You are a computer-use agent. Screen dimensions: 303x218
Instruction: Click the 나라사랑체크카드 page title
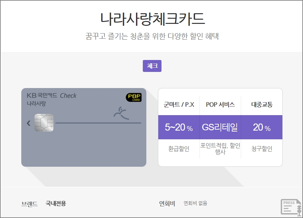(152, 19)
